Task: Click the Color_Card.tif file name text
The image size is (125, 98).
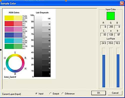Action: point(10,77)
